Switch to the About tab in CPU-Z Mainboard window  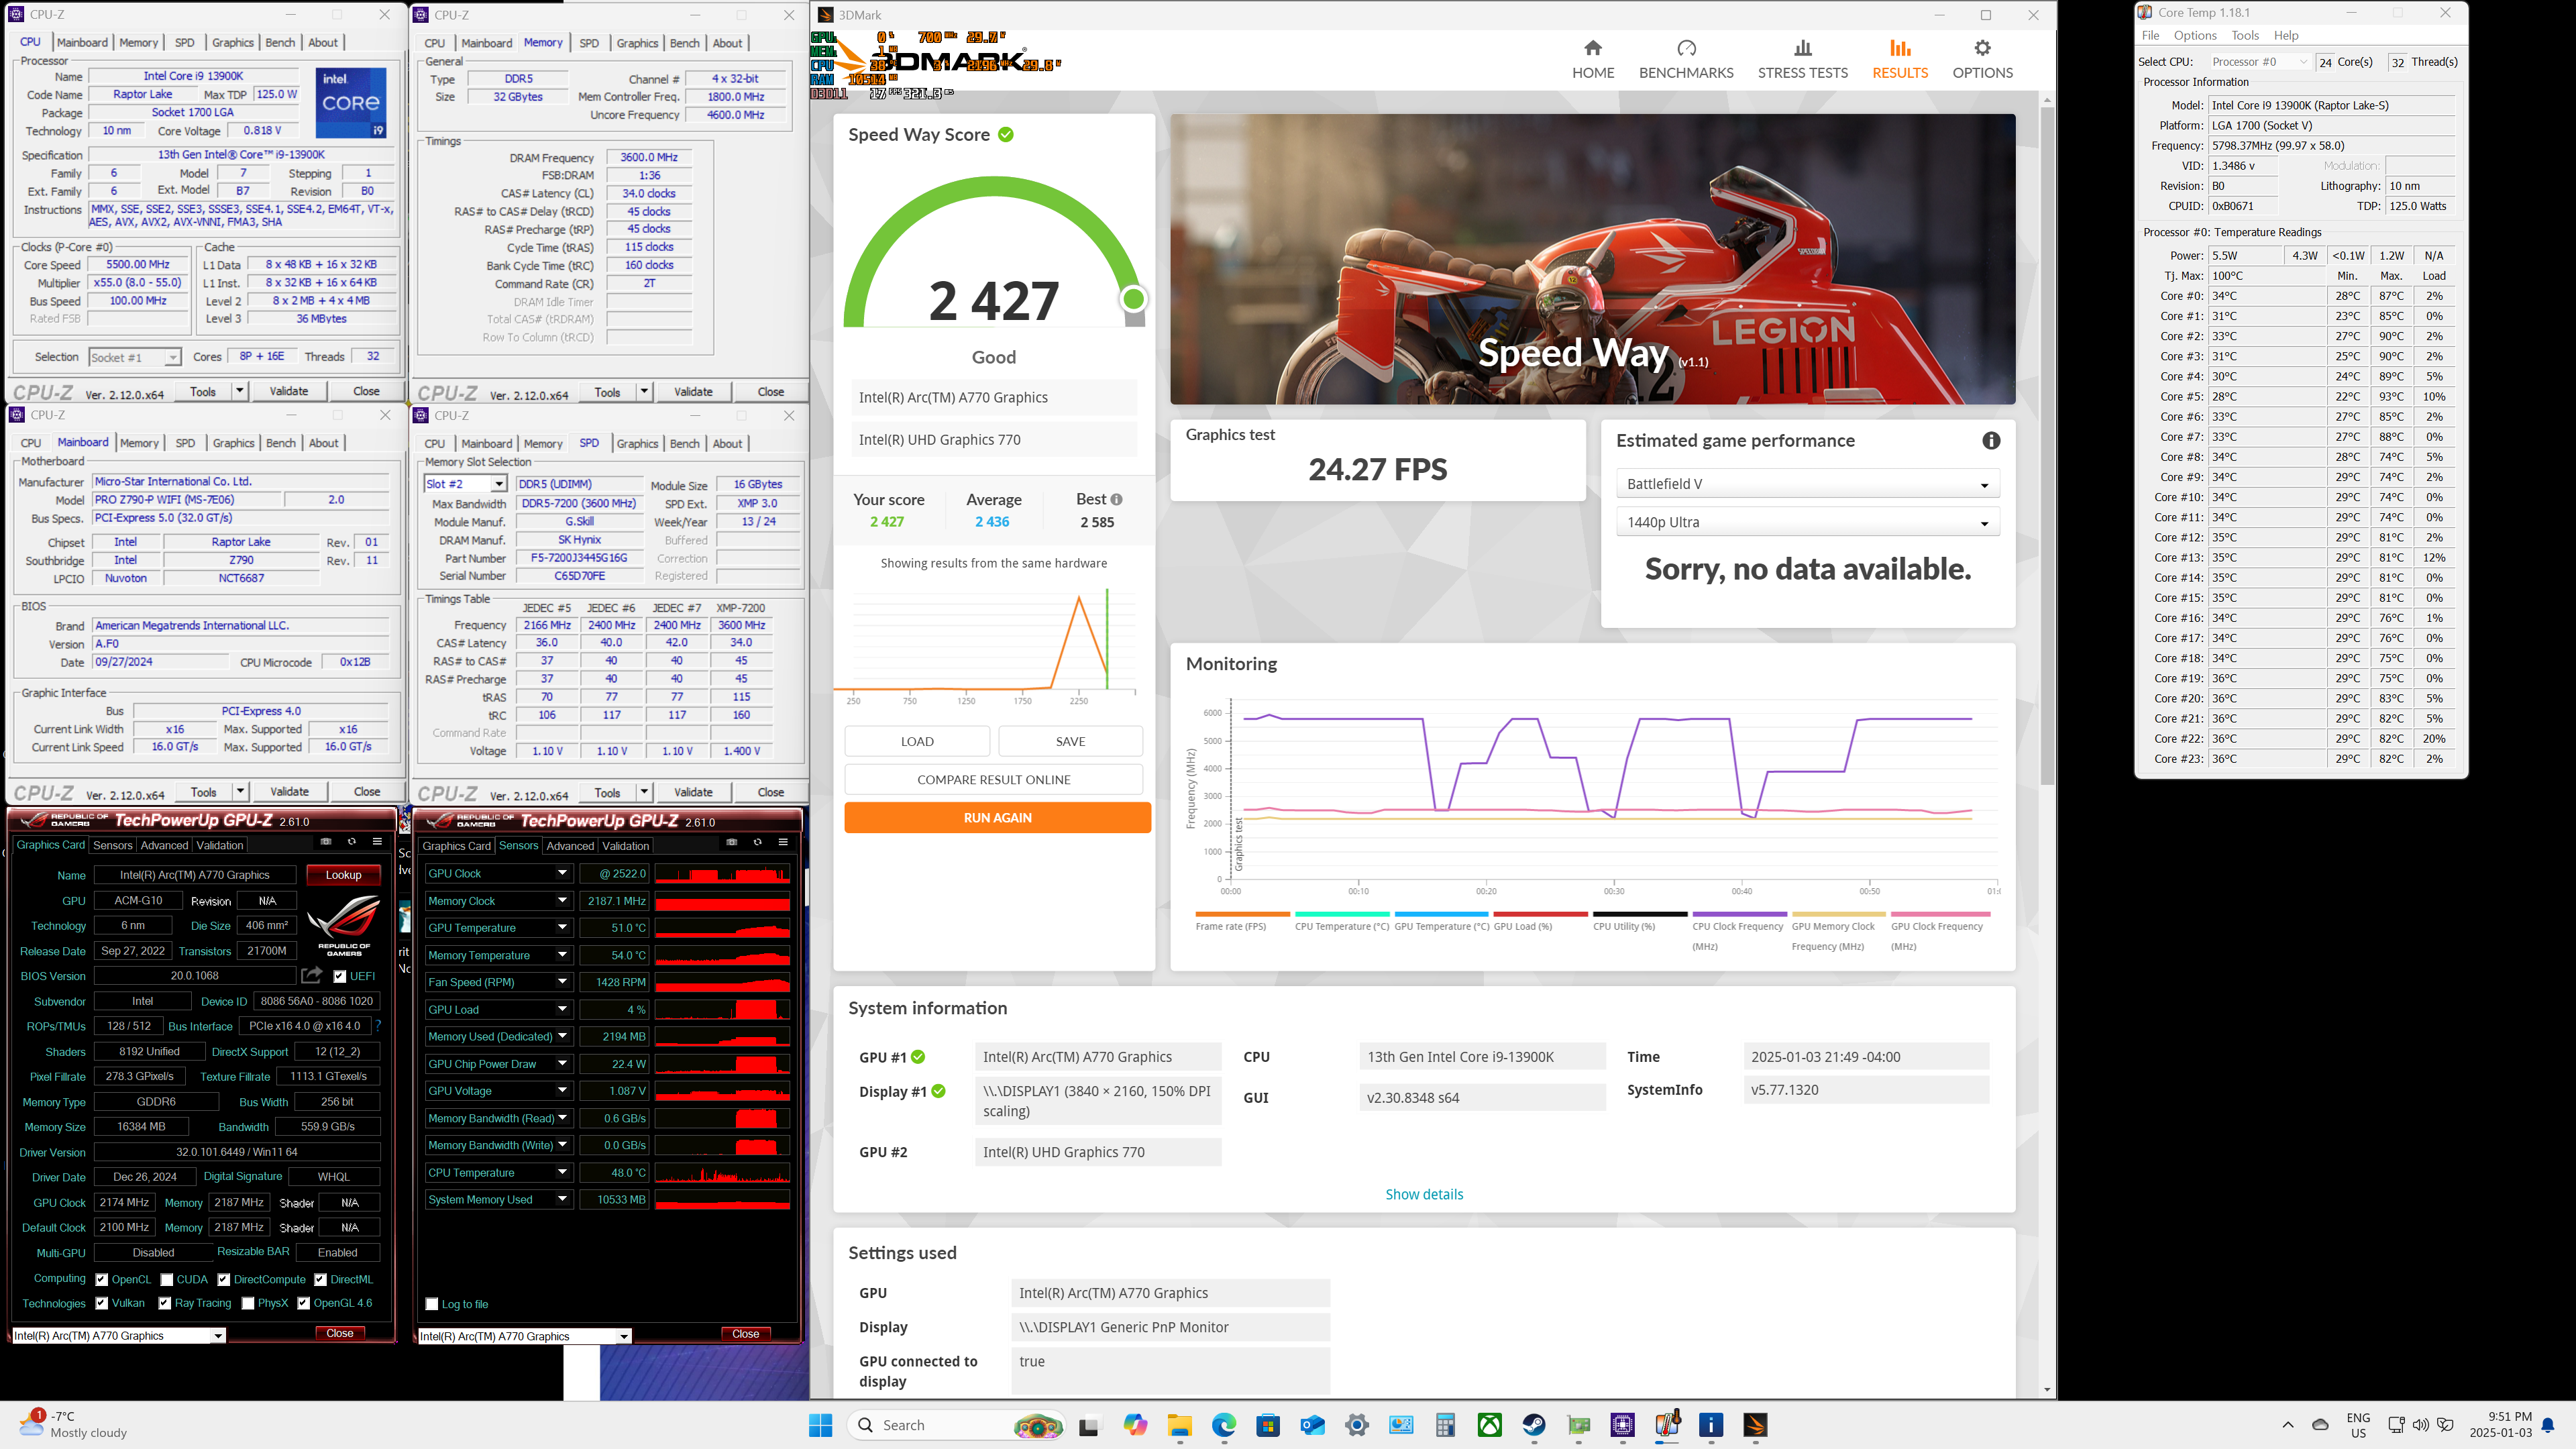click(323, 443)
